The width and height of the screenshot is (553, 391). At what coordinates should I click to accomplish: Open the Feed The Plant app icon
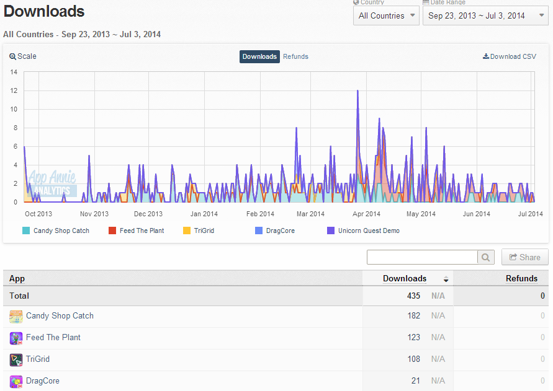tap(16, 338)
